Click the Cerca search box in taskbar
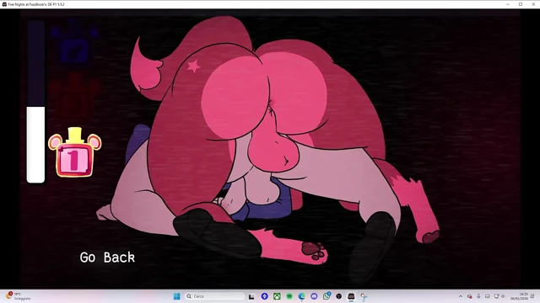 [214, 296]
